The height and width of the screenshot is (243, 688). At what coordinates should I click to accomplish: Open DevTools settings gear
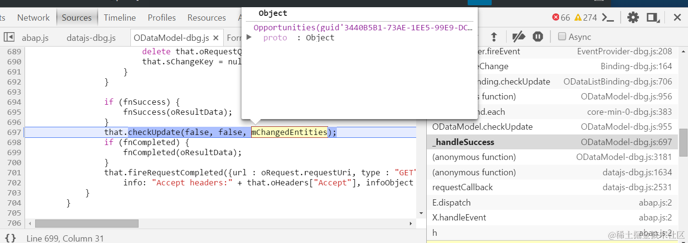coord(633,18)
